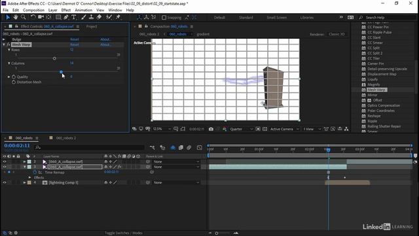Click the Frame Blending icon in timeline
Viewport: 419px width, 236px height.
coord(181,147)
